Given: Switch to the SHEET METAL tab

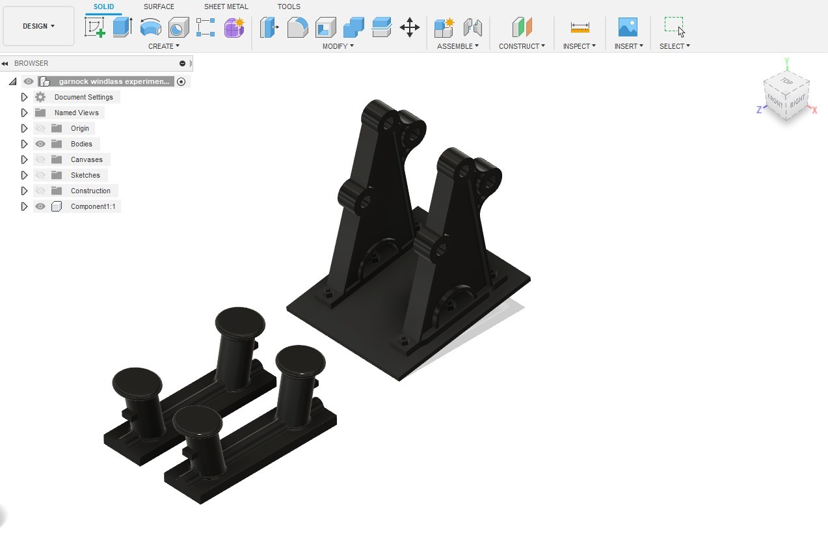Looking at the screenshot, I should (x=226, y=7).
